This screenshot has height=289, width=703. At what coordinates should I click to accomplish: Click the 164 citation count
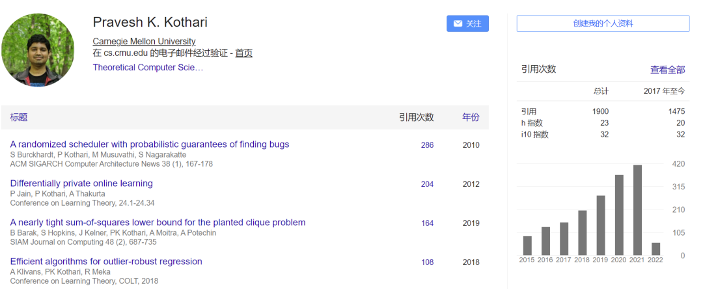[x=427, y=223]
